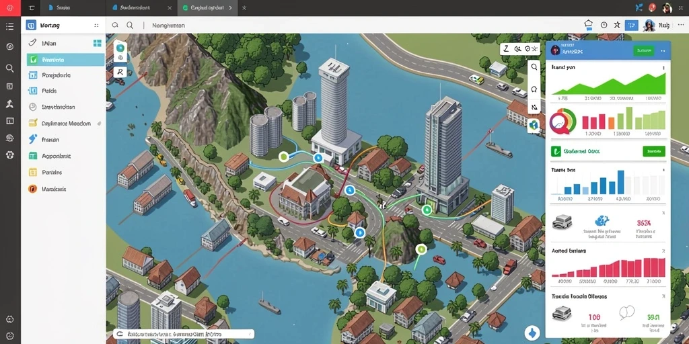
Task: Select the sidebar row with the green table icon
Action: click(63, 156)
